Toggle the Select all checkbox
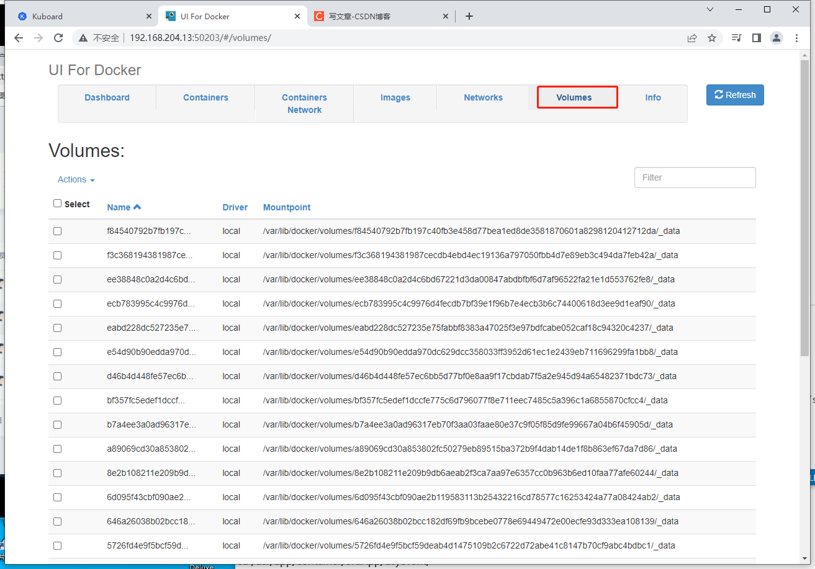This screenshot has width=815, height=569. pyautogui.click(x=58, y=204)
